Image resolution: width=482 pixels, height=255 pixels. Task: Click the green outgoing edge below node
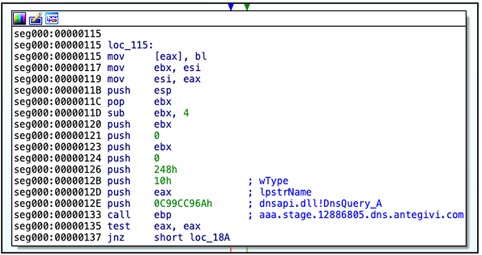246,249
